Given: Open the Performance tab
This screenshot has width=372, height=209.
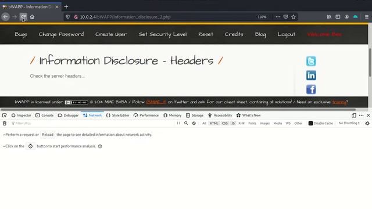Looking at the screenshot, I should tap(146, 116).
